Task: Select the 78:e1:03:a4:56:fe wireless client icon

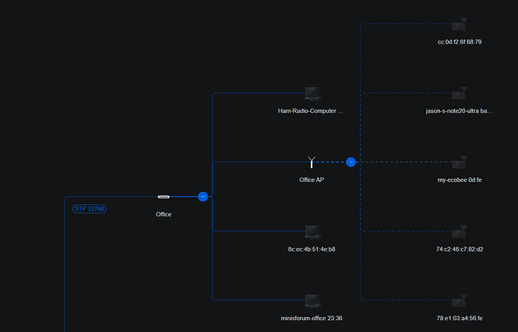Action: 459,300
